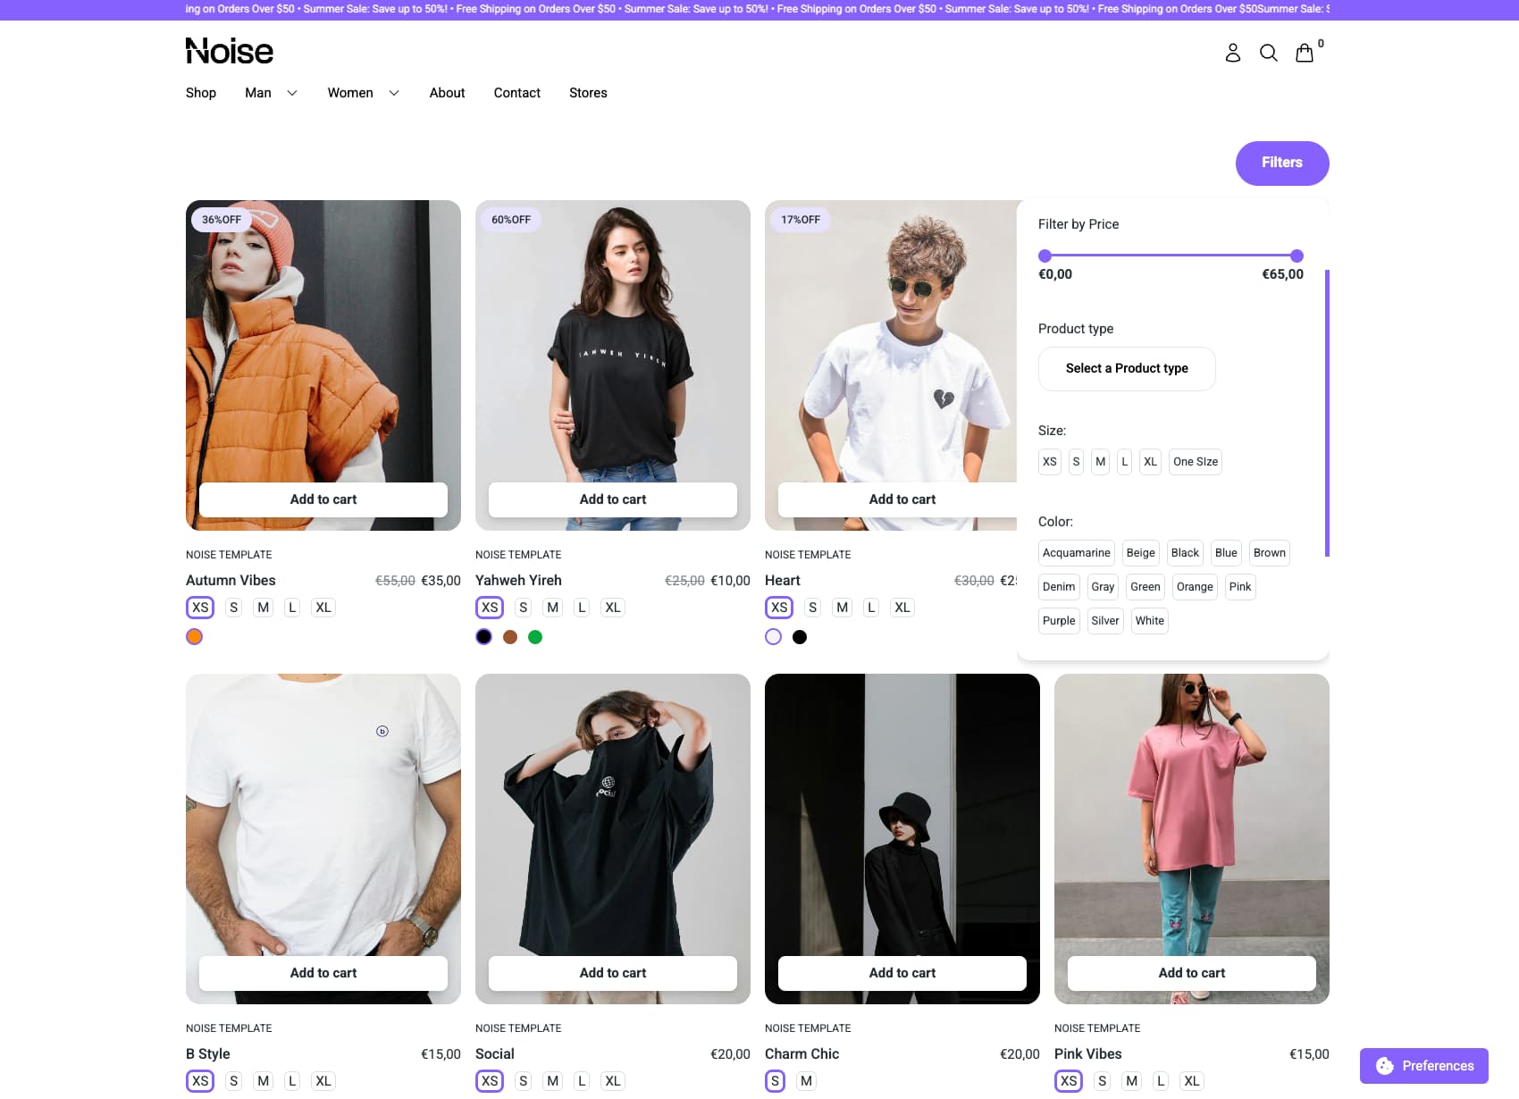The width and height of the screenshot is (1519, 1099).
Task: Open the Shop menu
Action: click(200, 93)
